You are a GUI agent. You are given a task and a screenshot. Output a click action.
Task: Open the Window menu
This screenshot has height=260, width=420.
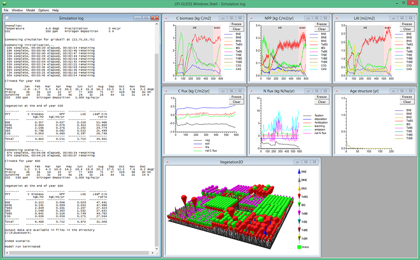17,10
